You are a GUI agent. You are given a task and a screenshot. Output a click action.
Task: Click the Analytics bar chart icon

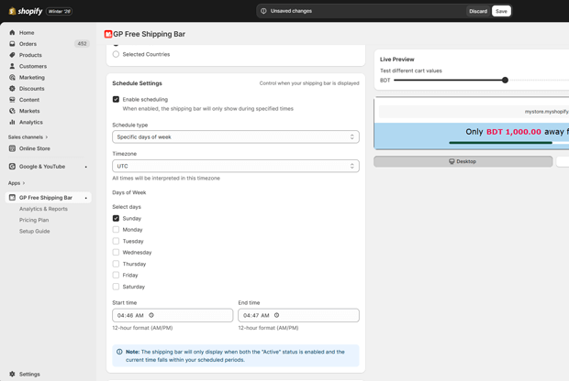tap(12, 122)
